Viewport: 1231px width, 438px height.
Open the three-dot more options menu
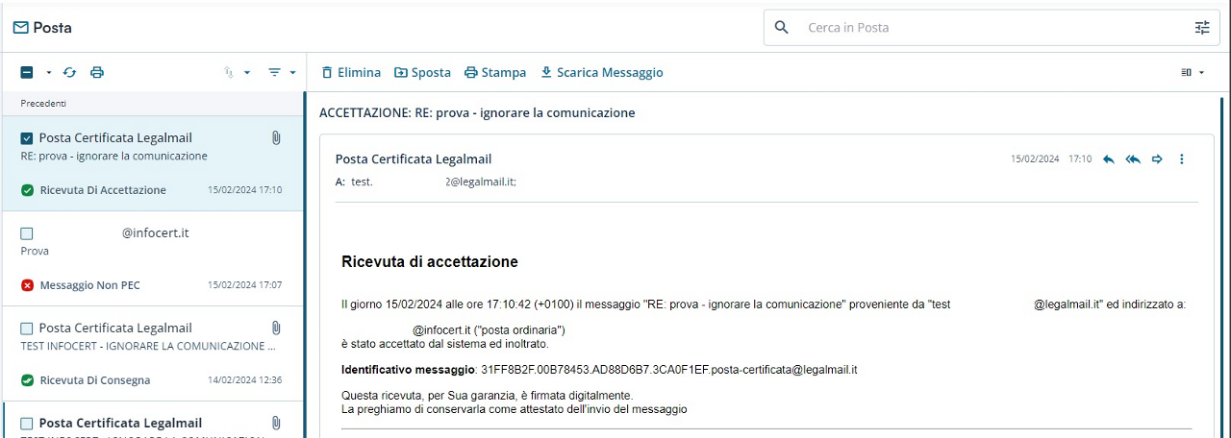(1182, 159)
